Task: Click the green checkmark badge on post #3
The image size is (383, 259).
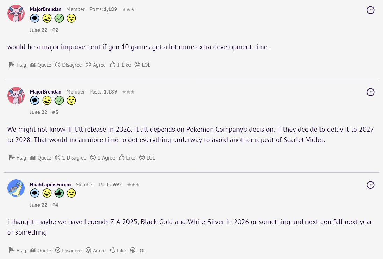Action: 59,100
